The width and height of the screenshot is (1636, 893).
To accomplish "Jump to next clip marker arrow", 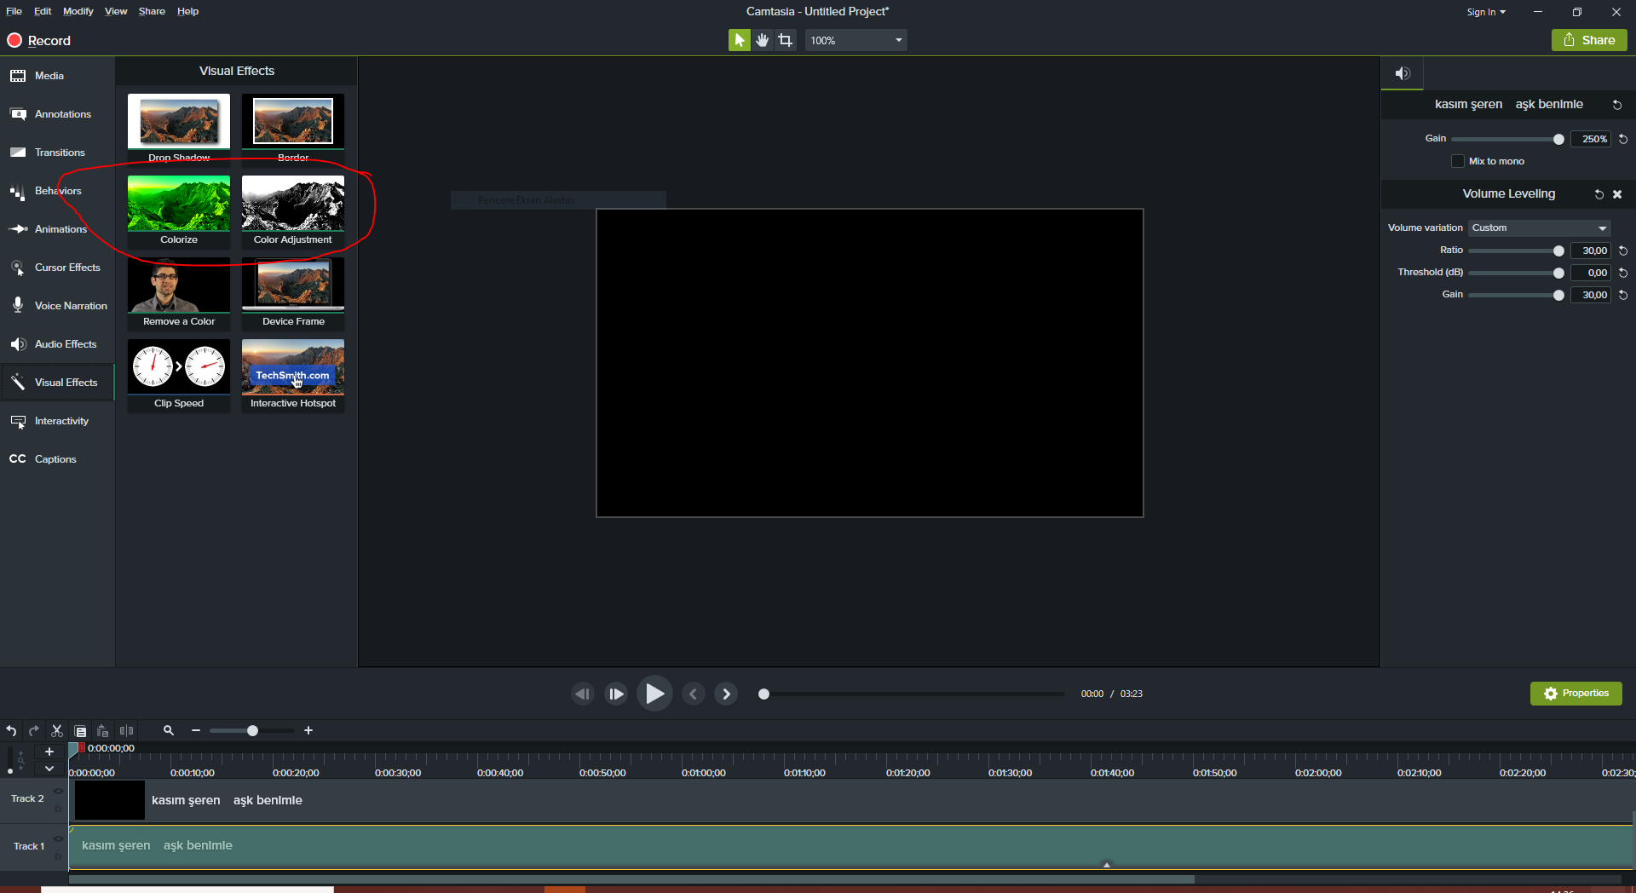I will [x=726, y=694].
